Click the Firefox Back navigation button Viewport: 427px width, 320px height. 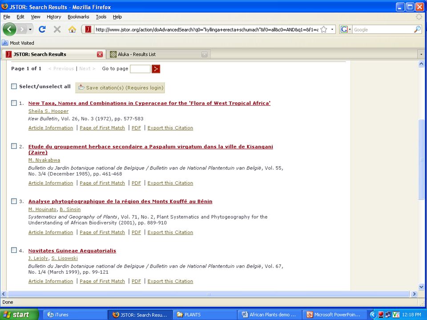click(x=9, y=29)
